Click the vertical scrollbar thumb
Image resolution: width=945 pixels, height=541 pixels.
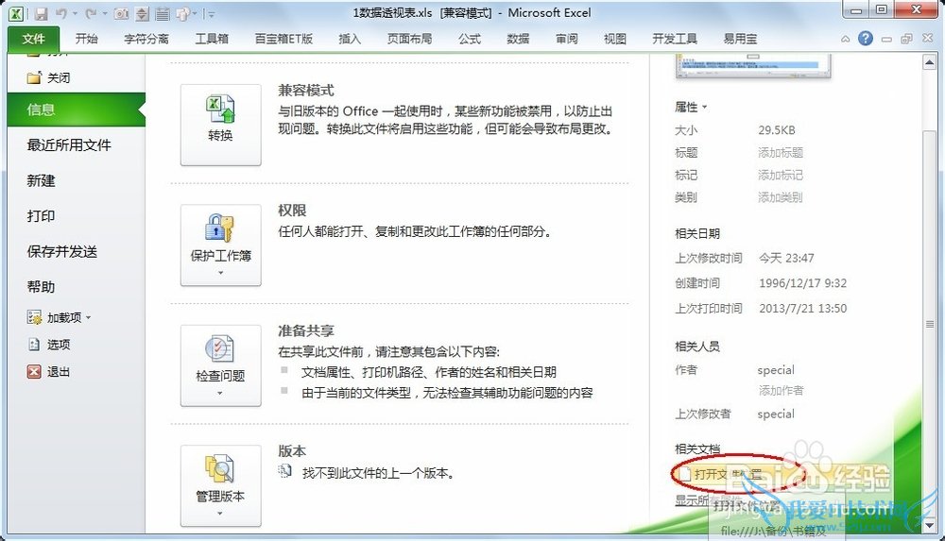coord(929,324)
